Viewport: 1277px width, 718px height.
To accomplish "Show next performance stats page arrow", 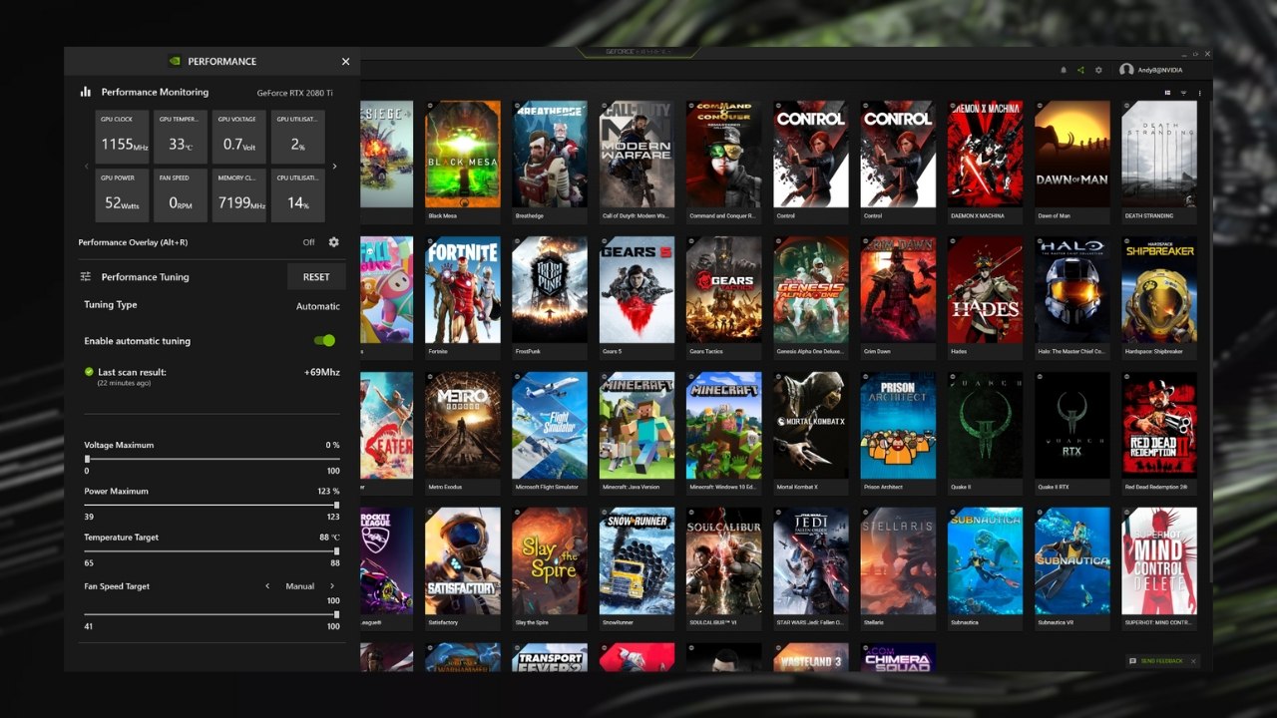I will [334, 167].
